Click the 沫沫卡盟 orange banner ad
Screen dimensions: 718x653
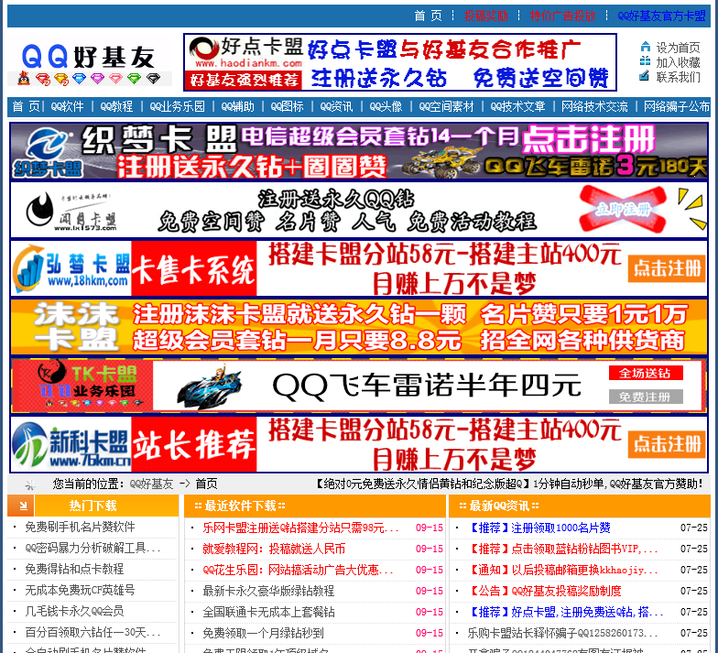pyautogui.click(x=359, y=327)
